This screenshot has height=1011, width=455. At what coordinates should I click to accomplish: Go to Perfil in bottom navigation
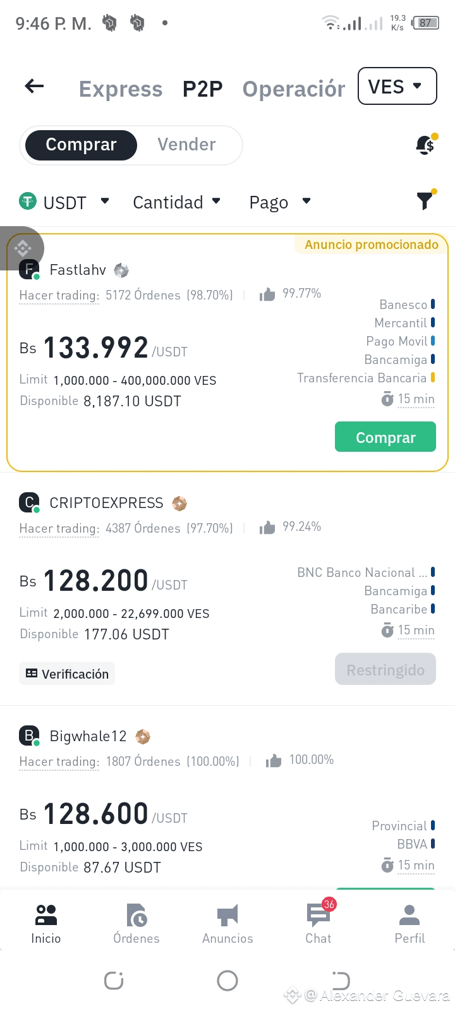[409, 923]
